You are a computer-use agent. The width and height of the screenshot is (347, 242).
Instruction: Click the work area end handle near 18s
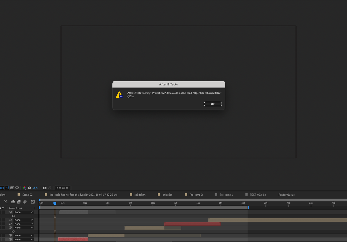[248, 208]
